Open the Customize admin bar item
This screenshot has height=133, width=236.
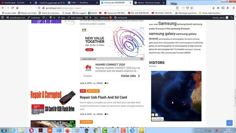tap(34, 17)
